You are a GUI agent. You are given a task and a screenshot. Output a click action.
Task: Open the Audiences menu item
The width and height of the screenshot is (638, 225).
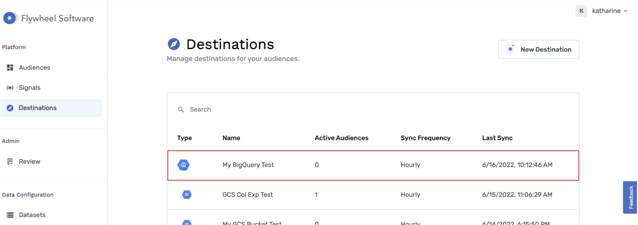click(x=35, y=67)
